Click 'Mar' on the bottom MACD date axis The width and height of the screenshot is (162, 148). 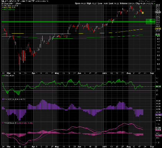pyautogui.click(x=9, y=147)
